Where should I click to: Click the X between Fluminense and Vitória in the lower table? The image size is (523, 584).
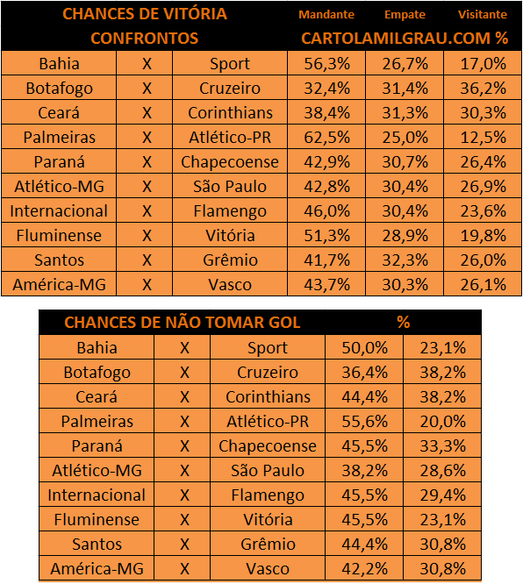(183, 520)
